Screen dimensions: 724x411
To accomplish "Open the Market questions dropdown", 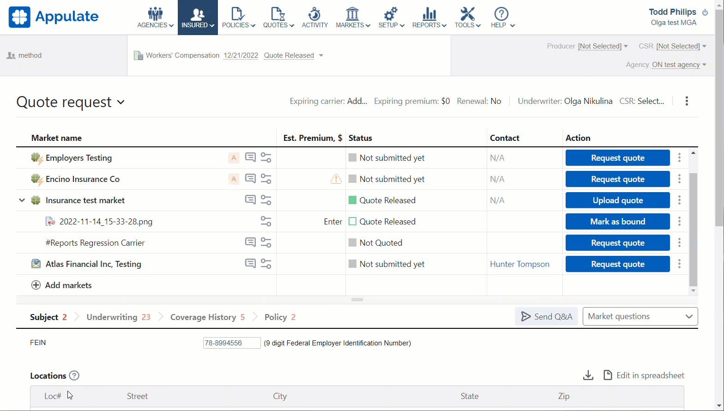I will 640,316.
